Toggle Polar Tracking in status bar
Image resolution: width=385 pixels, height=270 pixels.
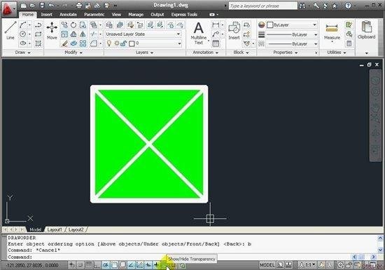pos(106,265)
